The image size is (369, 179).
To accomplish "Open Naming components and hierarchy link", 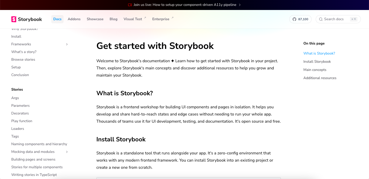I will tap(39, 144).
